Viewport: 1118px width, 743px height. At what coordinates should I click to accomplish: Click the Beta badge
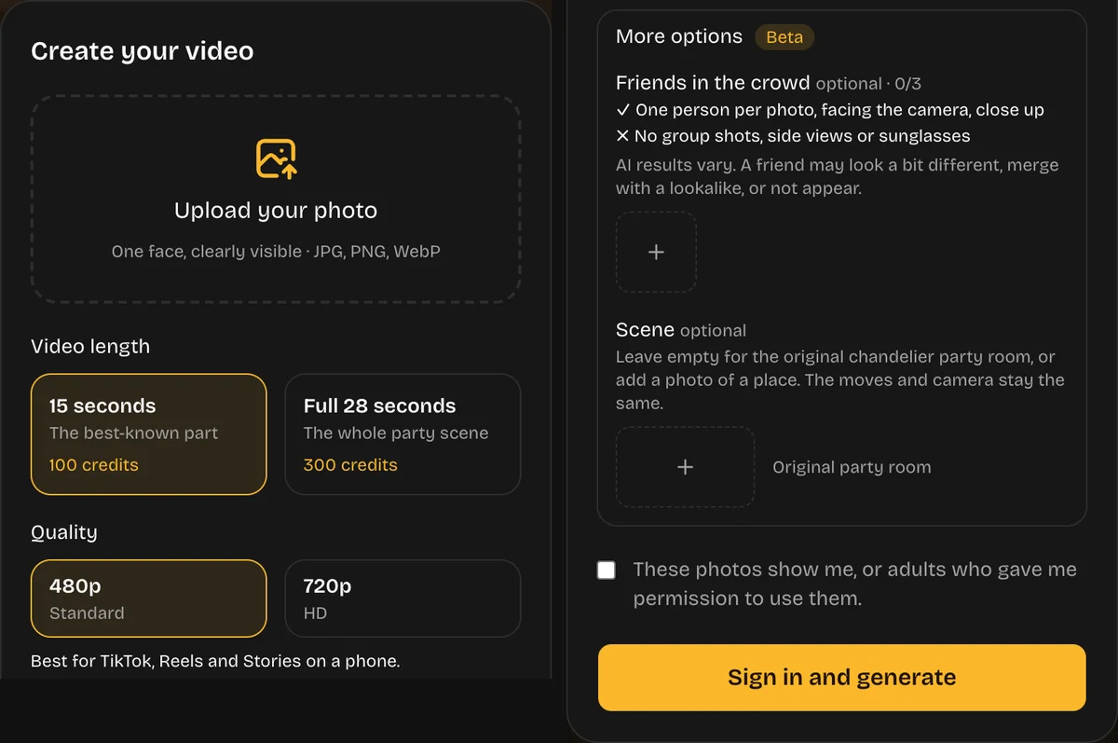[784, 37]
